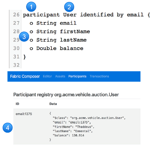
Task: Click the blue callout badge numbered 2
Action: [69, 7]
